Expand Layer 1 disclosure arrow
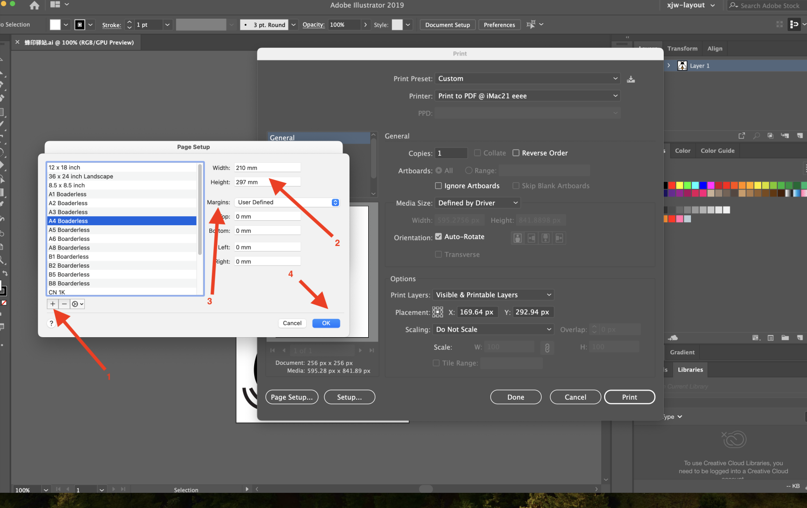Image resolution: width=807 pixels, height=508 pixels. point(669,66)
